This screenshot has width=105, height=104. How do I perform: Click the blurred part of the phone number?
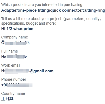coord(19,85)
